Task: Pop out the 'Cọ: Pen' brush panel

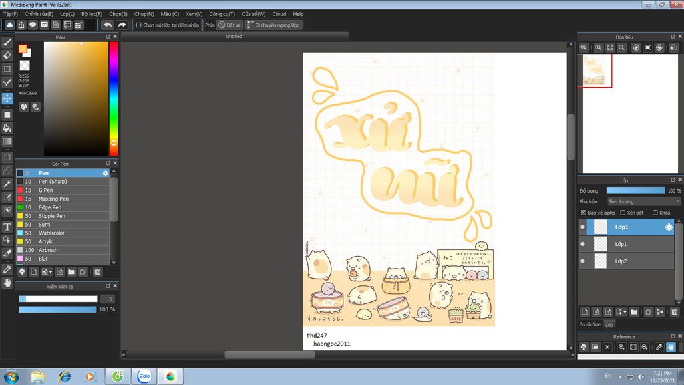Action: click(108, 163)
